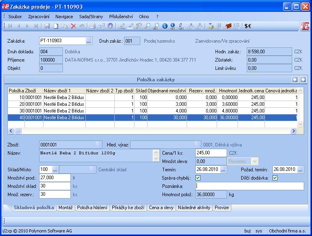Click the Množství prod. field

55,178
